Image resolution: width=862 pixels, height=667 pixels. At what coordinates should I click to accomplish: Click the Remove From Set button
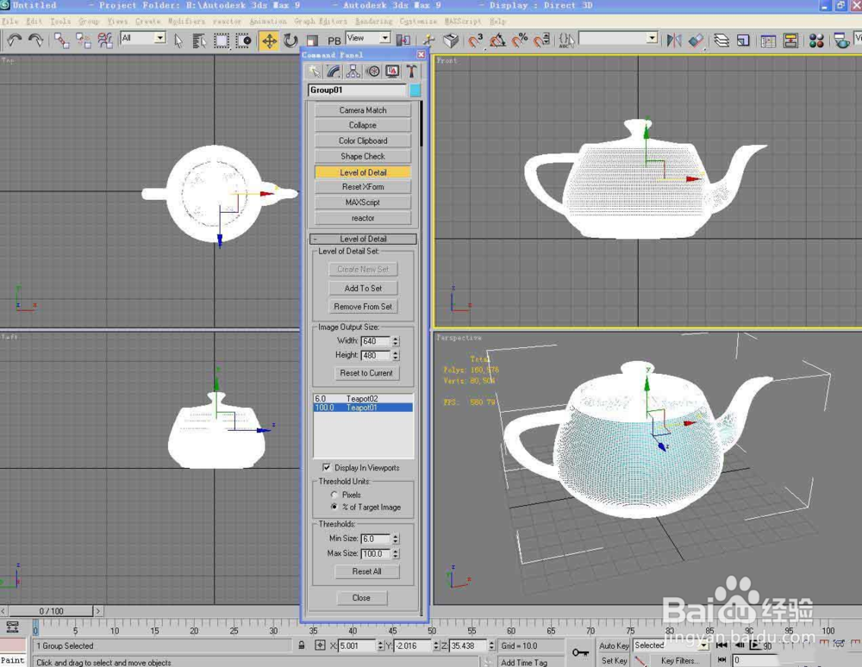click(x=363, y=307)
